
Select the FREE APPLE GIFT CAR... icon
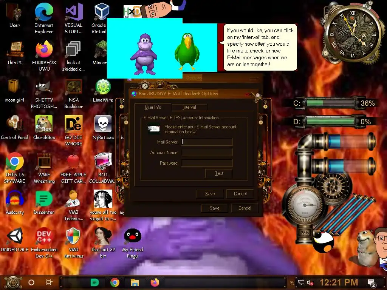tap(74, 168)
